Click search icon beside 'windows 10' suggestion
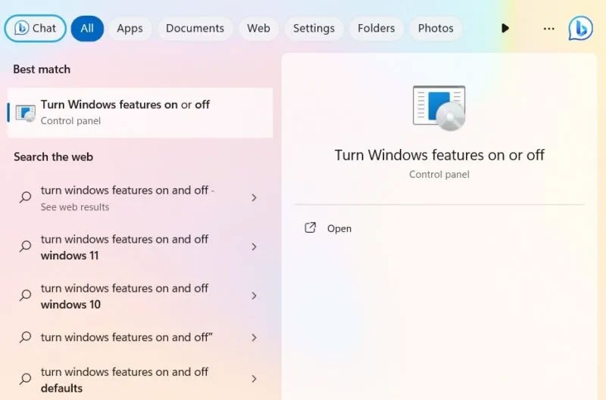The width and height of the screenshot is (606, 400). pyautogui.click(x=26, y=296)
